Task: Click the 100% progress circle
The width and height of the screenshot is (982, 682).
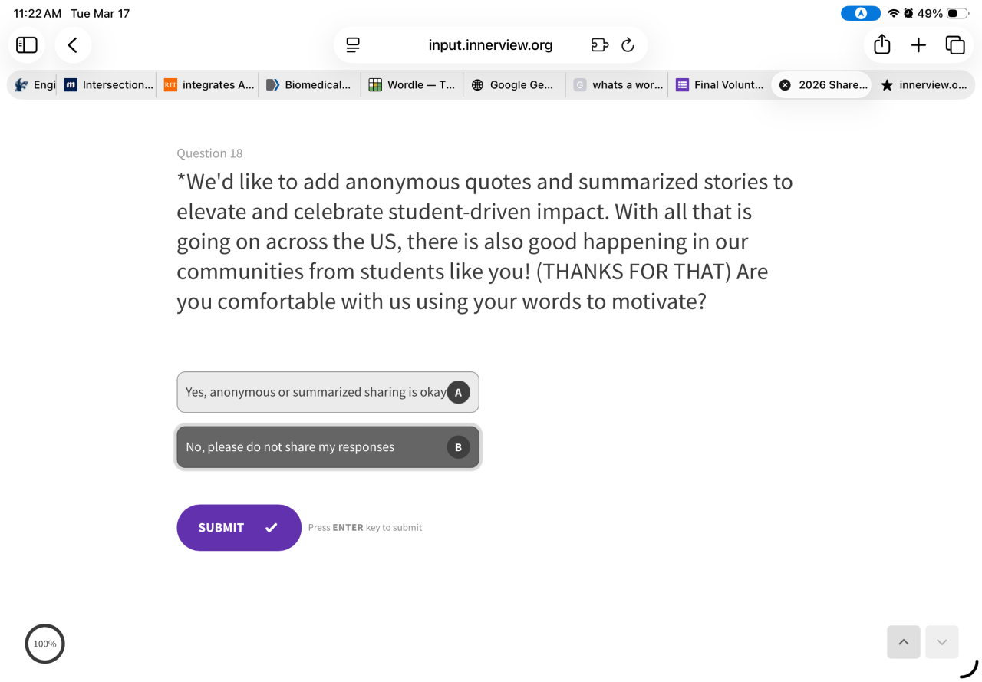Action: (x=44, y=644)
